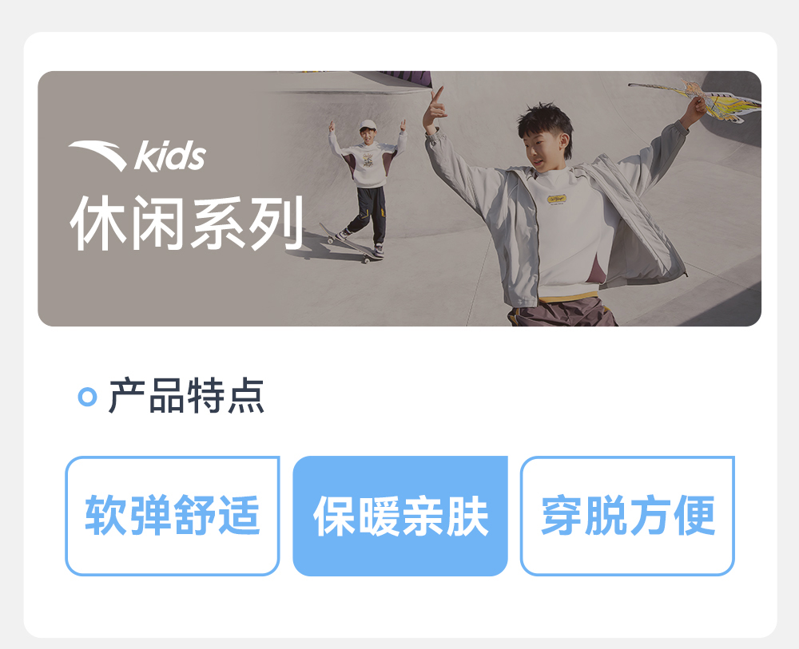Click the Anta swoosh logo icon
799x649 pixels.
tap(97, 155)
